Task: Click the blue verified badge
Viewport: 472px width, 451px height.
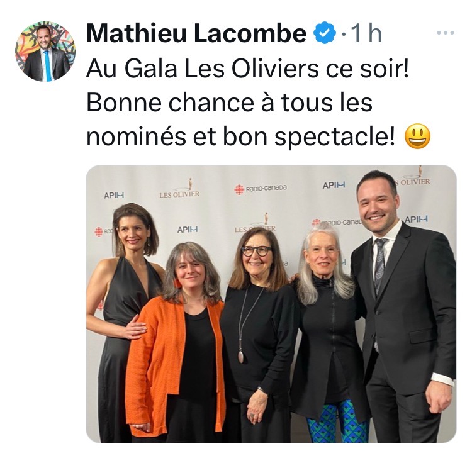Action: (x=324, y=33)
